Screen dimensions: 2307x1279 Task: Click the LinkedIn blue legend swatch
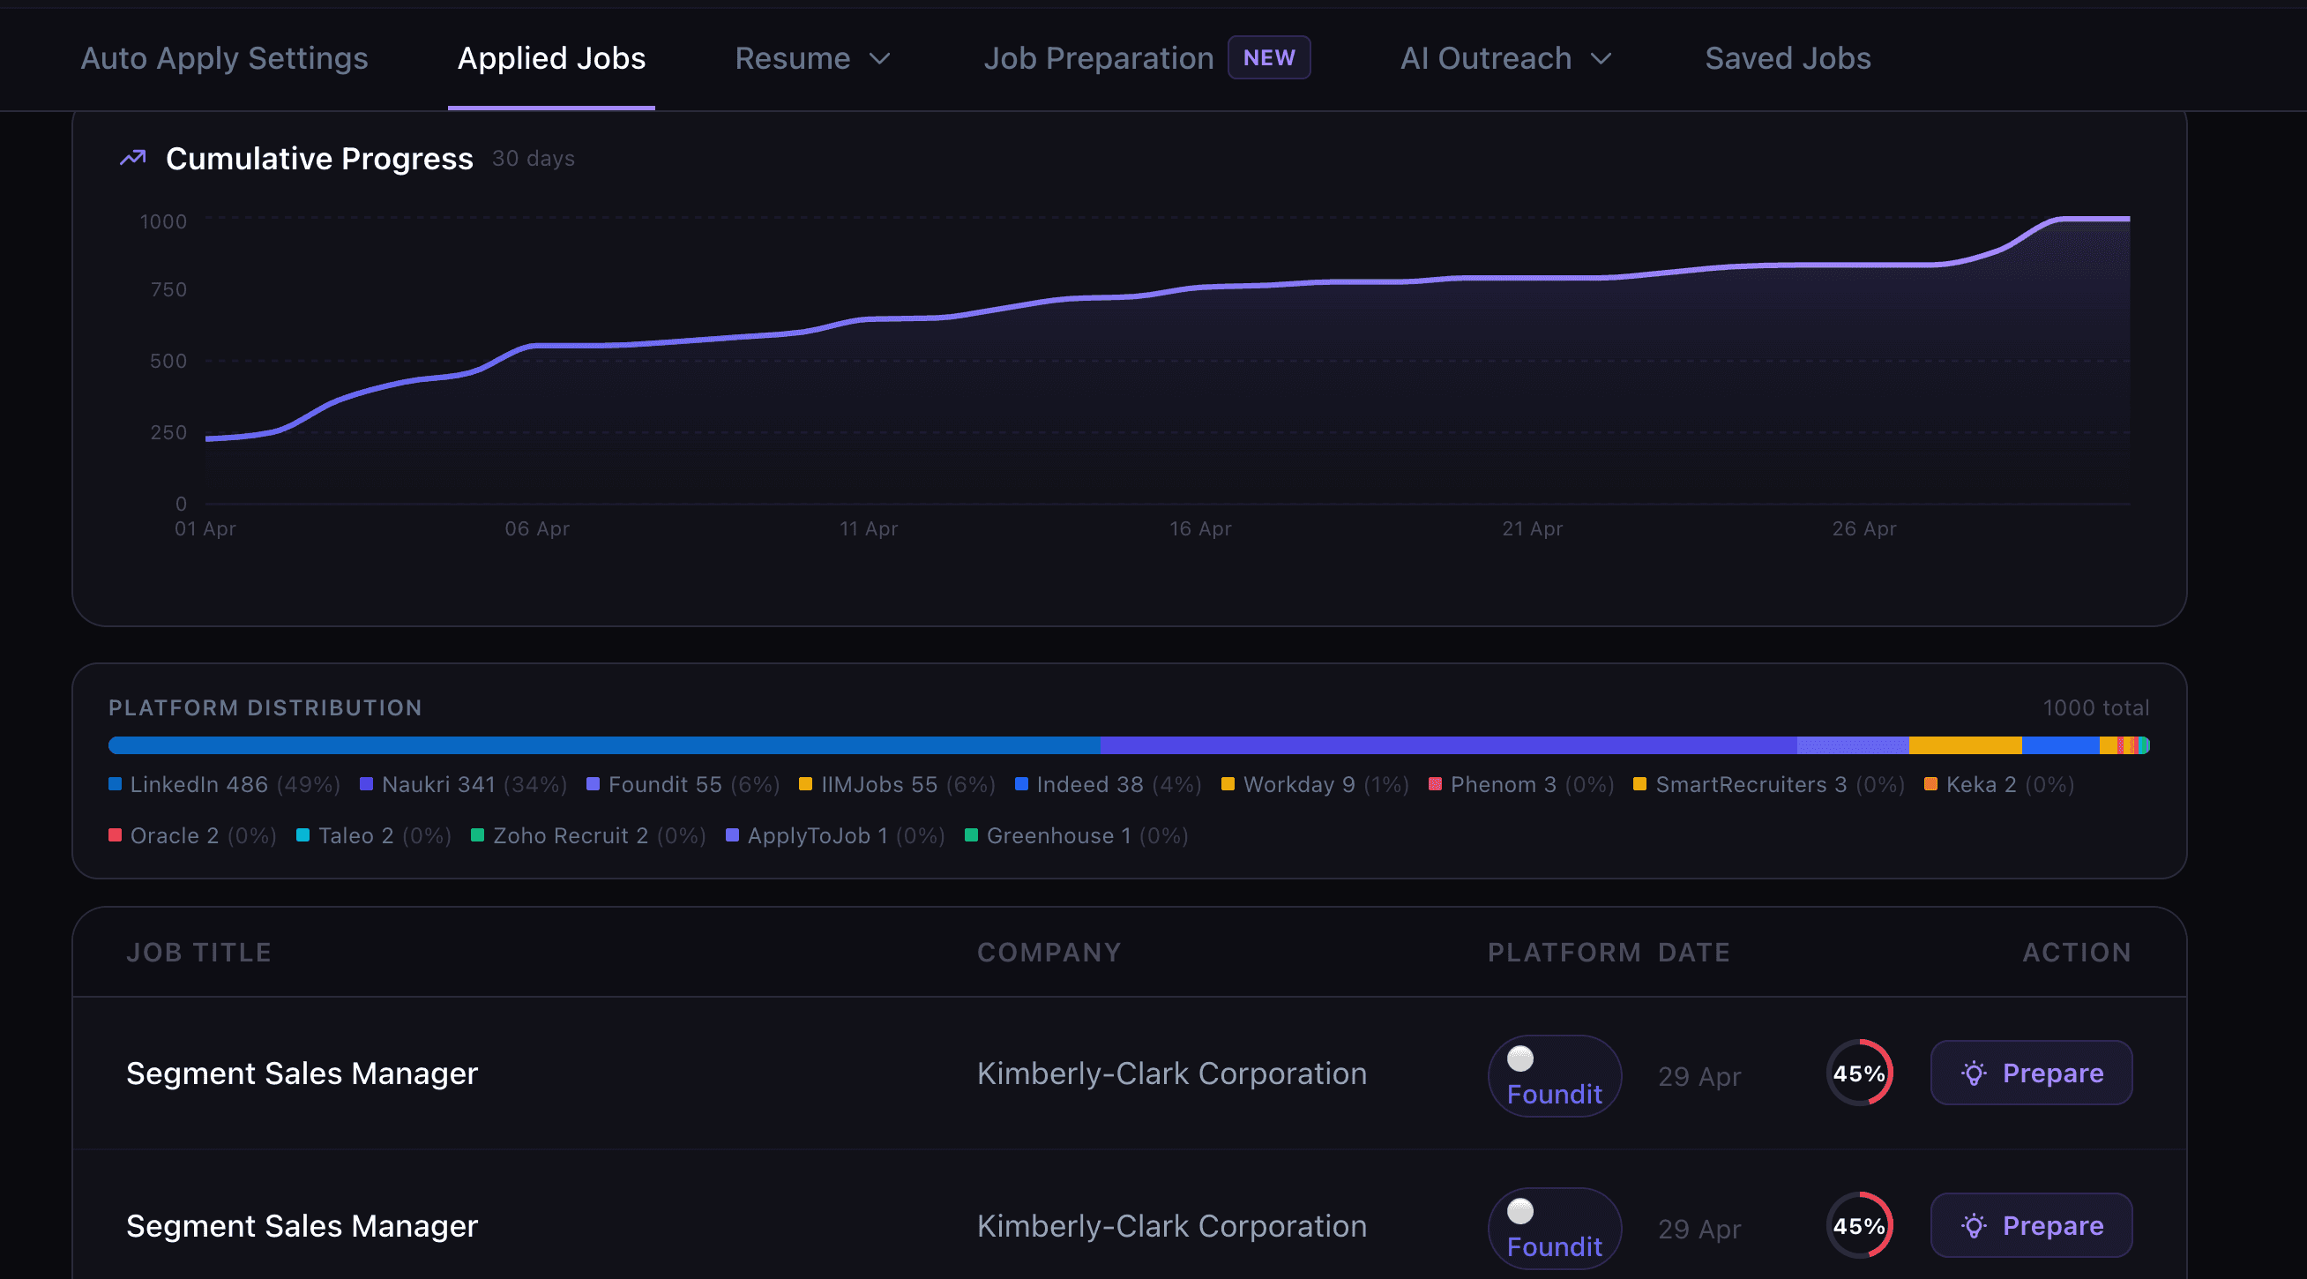click(x=115, y=783)
